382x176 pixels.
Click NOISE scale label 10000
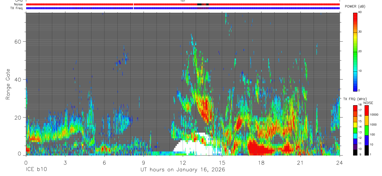coord(374,114)
